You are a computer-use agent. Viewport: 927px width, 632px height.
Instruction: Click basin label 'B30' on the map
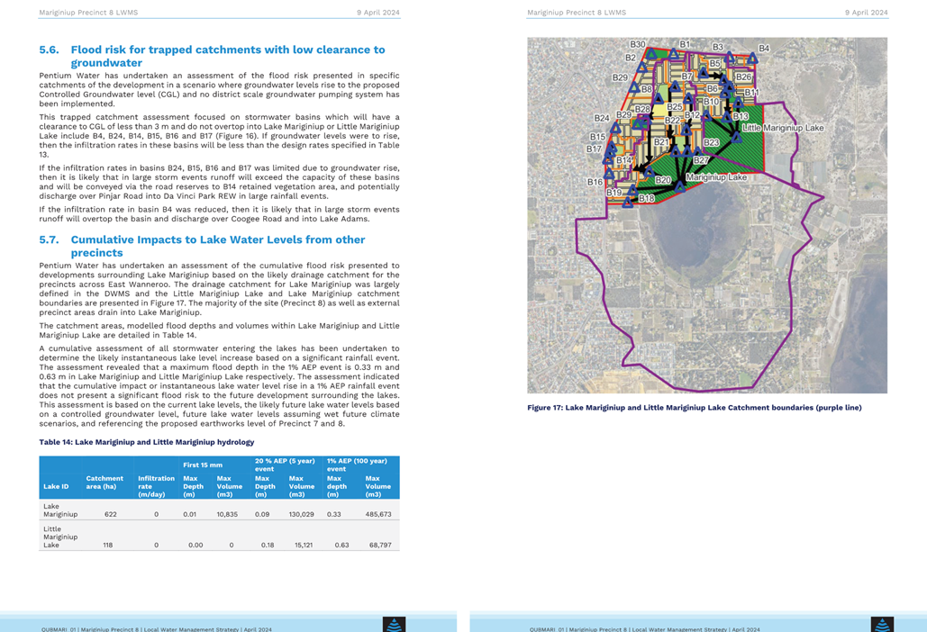tap(637, 44)
